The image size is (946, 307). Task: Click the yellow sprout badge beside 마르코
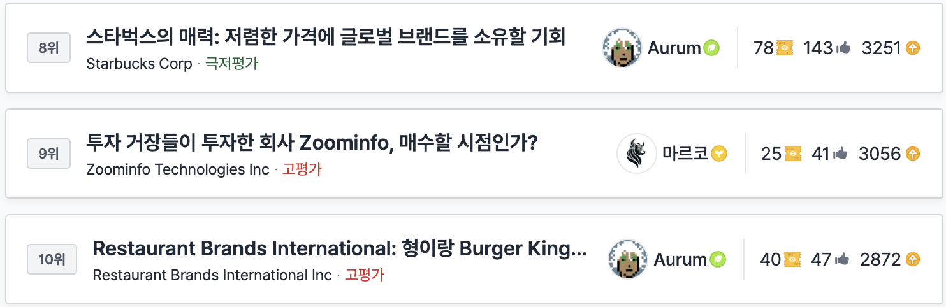719,153
